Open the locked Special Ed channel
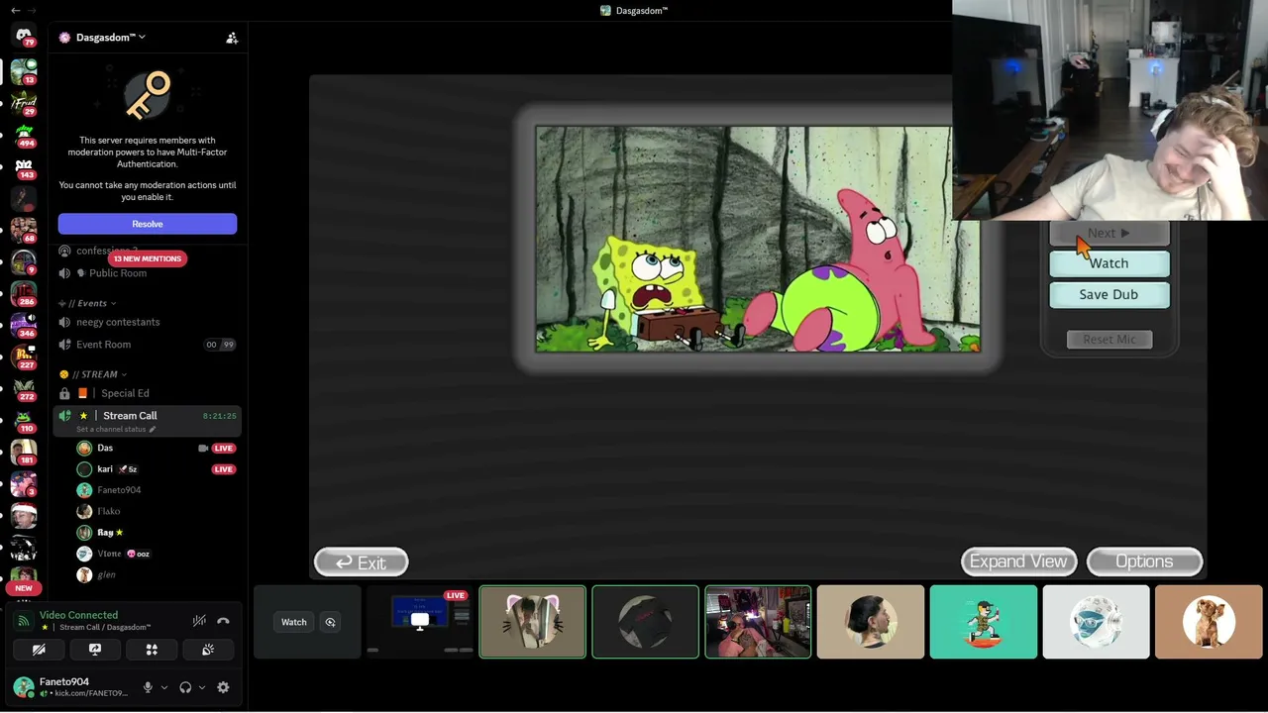The width and height of the screenshot is (1268, 713). point(147,393)
